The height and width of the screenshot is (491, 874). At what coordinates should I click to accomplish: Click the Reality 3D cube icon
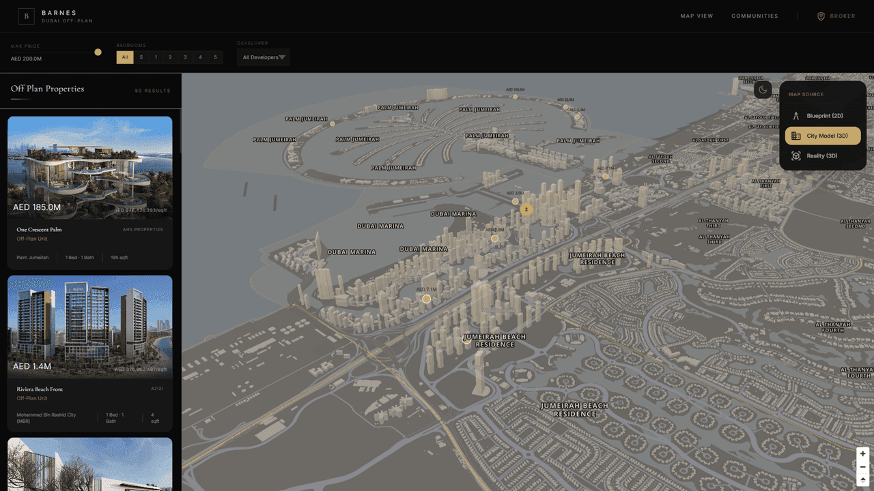click(795, 156)
